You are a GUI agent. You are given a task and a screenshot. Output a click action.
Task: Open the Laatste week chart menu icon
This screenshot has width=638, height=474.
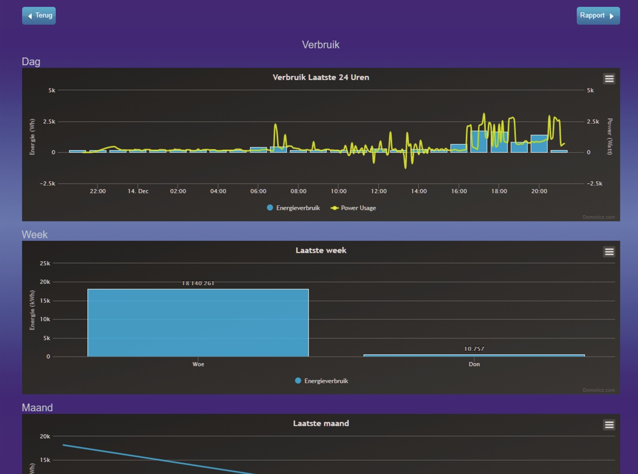[x=609, y=251]
